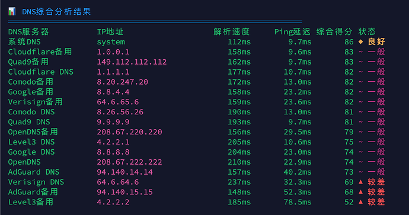Click the score 52 value
409x215 pixels.
pos(349,202)
